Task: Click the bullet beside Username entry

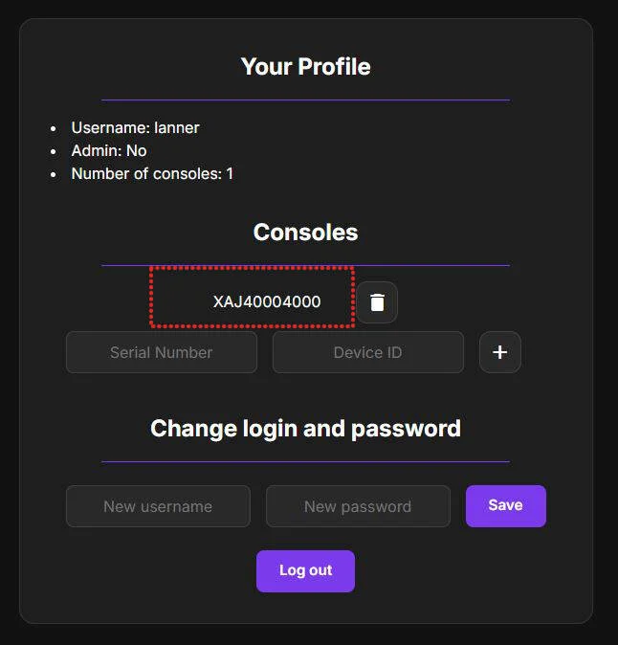Action: coord(54,127)
